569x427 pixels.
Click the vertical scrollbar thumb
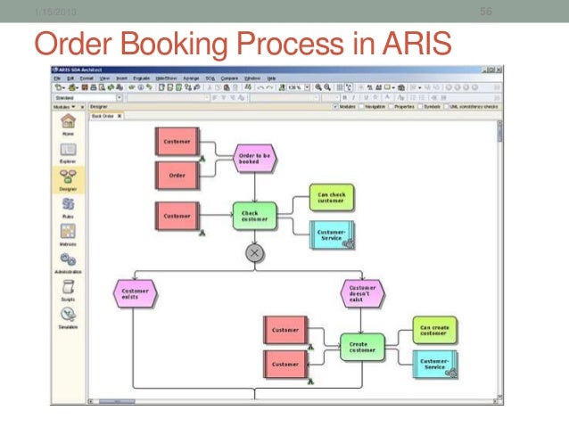499,132
